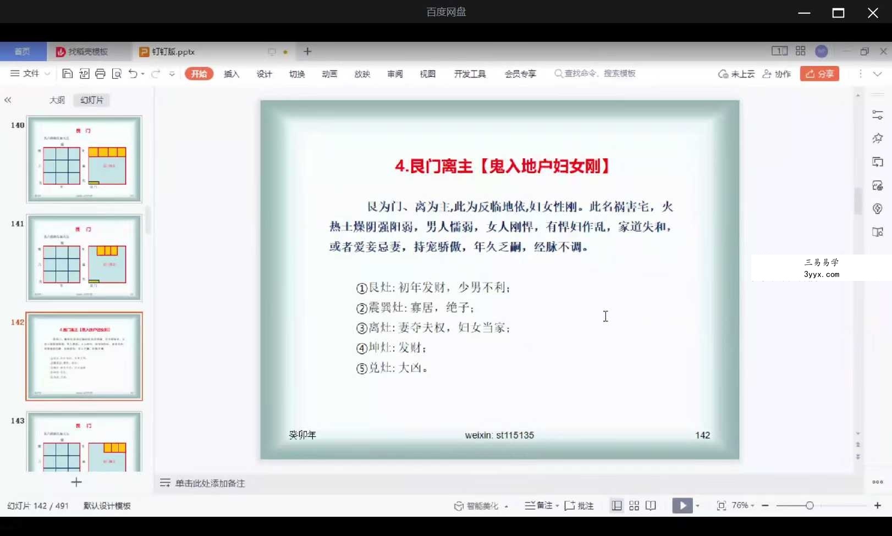Click the 协作 collaborate button
Image resolution: width=892 pixels, height=536 pixels.
tap(777, 74)
